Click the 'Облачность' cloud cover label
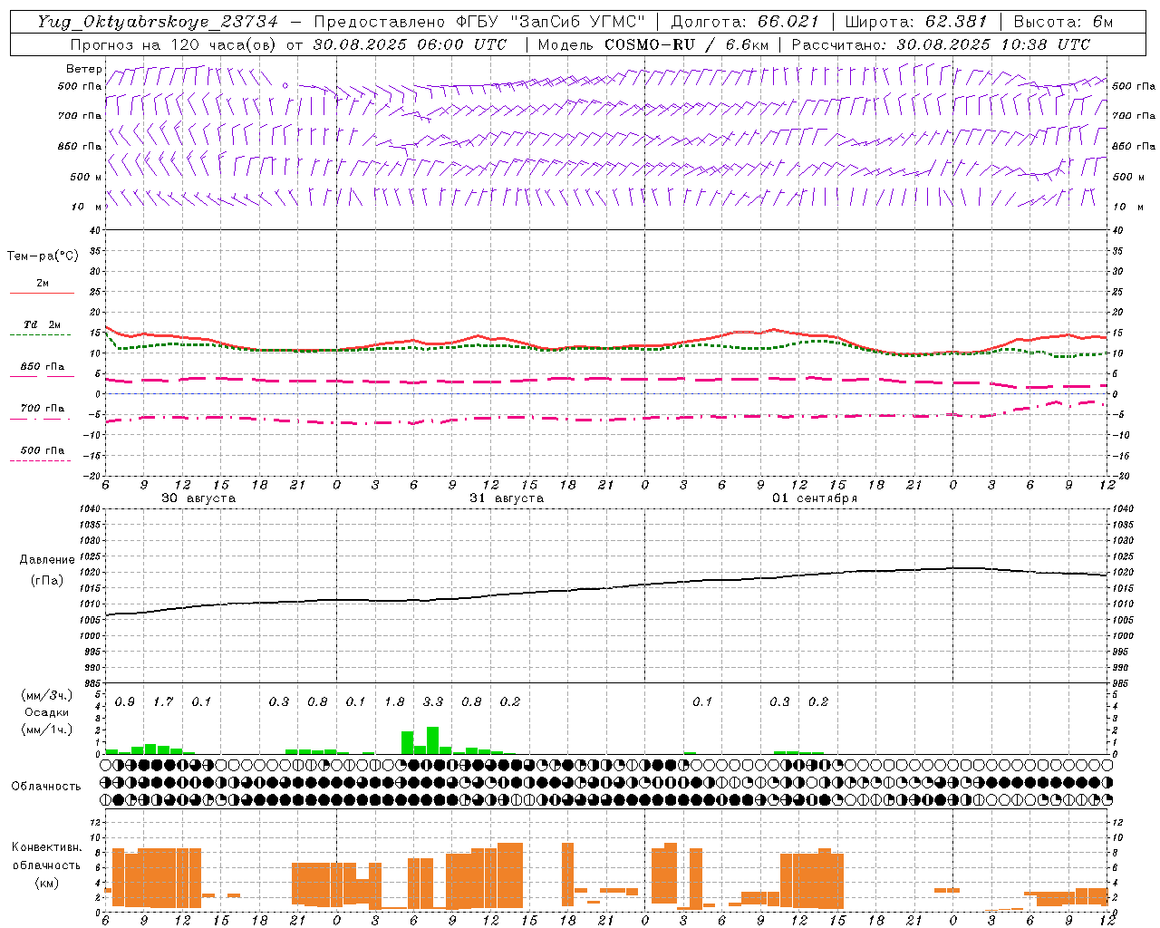Viewport: 1160px width, 928px height. (46, 787)
